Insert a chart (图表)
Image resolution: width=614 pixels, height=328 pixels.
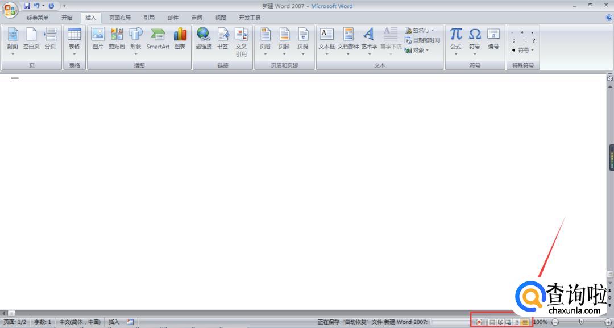[x=180, y=39]
